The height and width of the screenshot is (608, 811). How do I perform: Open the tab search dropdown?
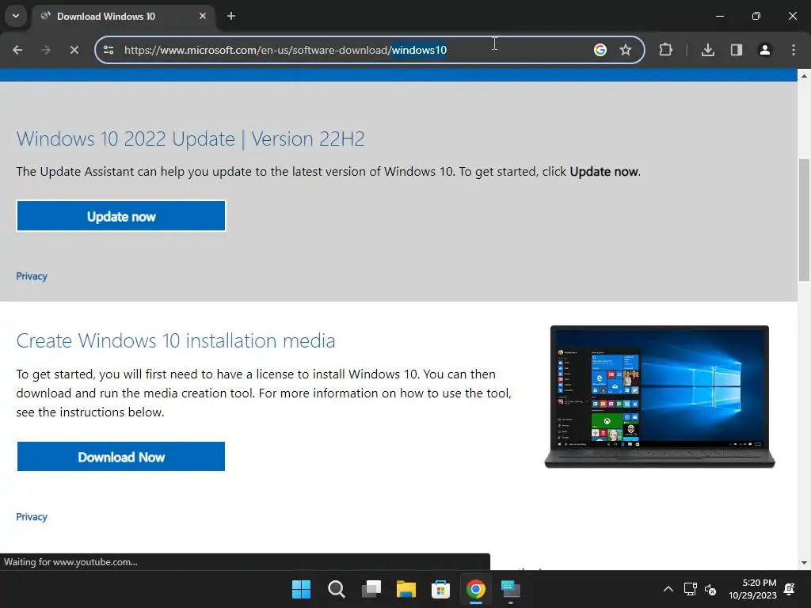point(16,16)
